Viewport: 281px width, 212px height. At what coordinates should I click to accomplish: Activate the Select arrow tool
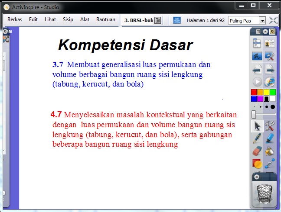(258, 126)
